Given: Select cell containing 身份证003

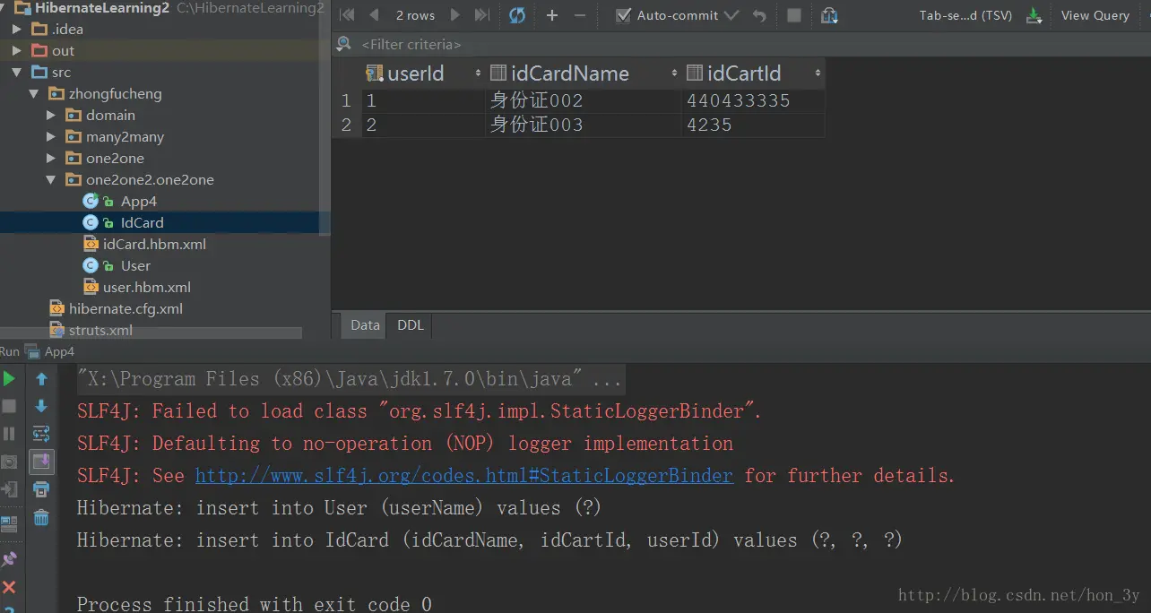Looking at the screenshot, I should point(583,125).
